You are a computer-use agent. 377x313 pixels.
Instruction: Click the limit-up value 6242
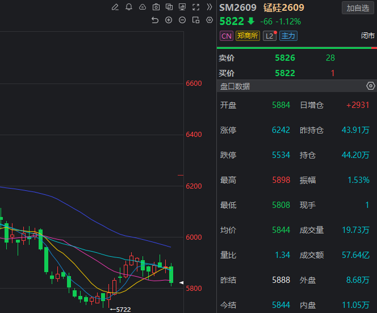click(281, 130)
